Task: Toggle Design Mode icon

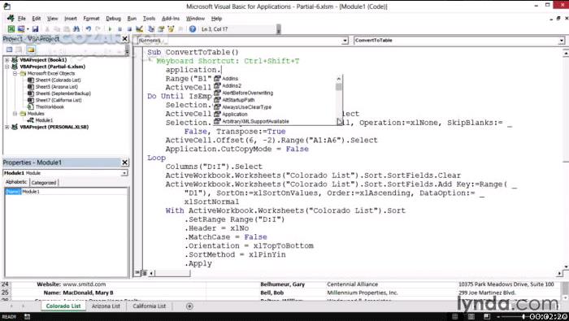Action: pos(139,29)
